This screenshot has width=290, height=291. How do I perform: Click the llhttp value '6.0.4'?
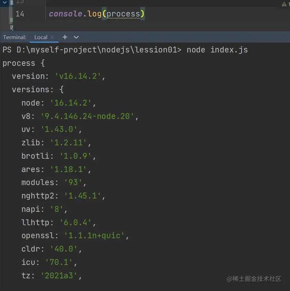[75, 222]
